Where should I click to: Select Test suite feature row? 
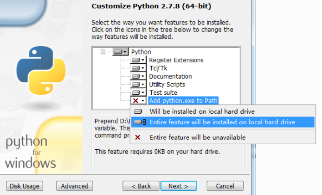163,92
